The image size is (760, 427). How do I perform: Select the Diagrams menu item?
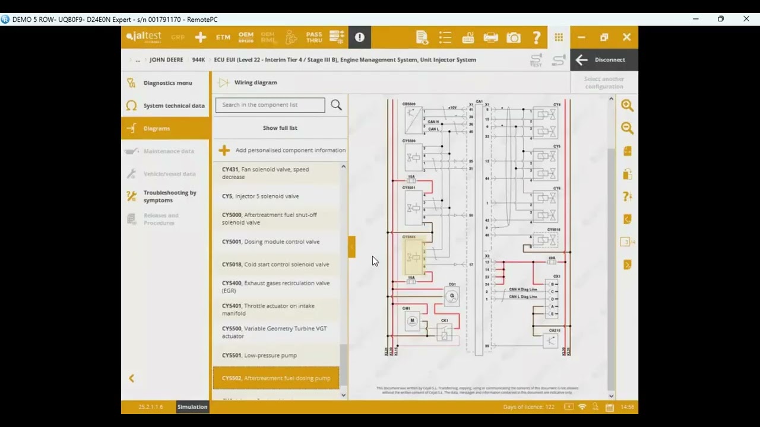[x=166, y=128]
